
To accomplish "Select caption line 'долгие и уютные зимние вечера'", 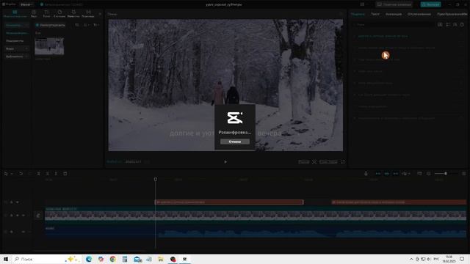I will coord(383,36).
